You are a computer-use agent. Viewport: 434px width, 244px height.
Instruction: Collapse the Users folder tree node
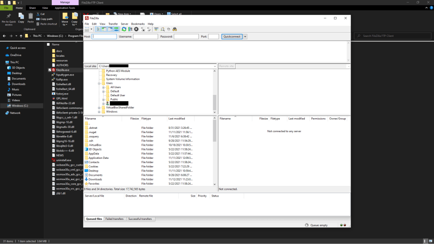(99, 83)
